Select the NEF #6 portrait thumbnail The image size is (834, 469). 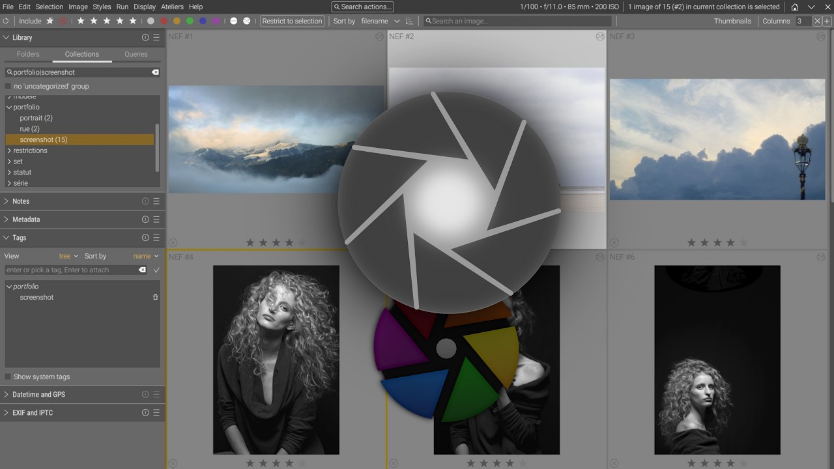point(717,360)
